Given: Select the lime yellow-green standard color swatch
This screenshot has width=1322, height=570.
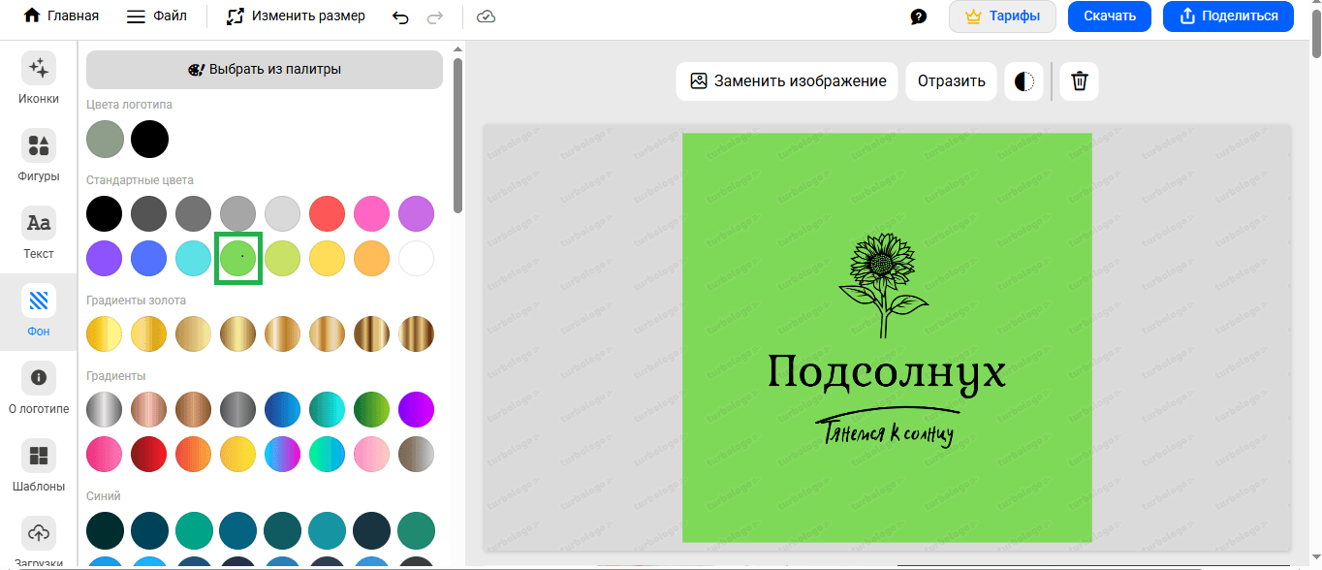Looking at the screenshot, I should point(283,259).
